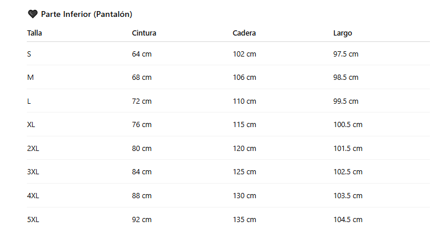Screen dimensions: 441x239
Task: Select the 2XL size row label
Action: point(33,149)
